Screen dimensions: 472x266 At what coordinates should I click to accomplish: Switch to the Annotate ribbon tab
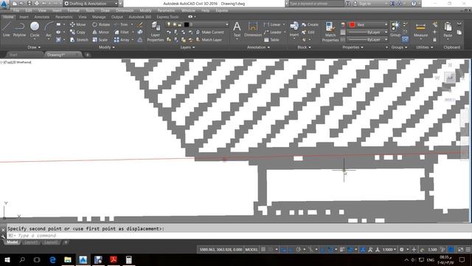tap(41, 17)
